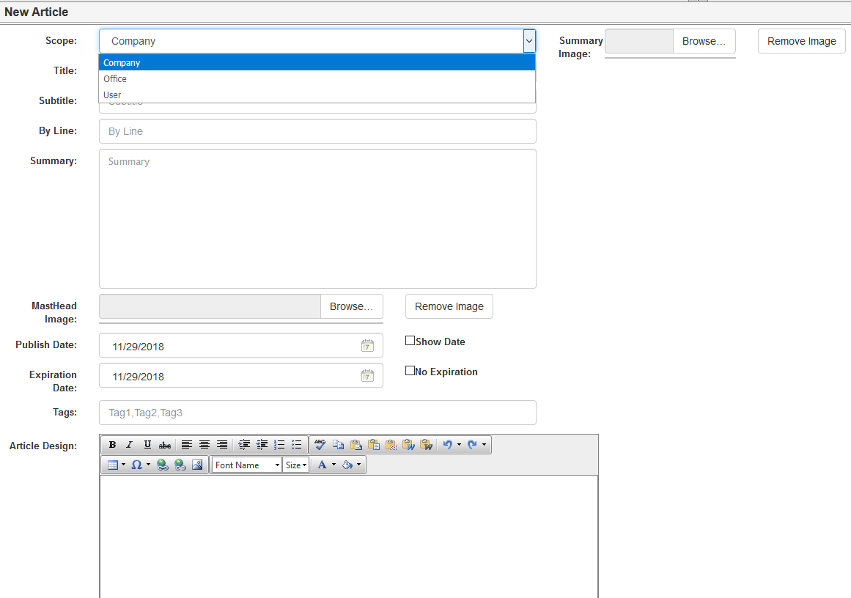Click the Tags input field
This screenshot has width=851, height=598.
pyautogui.click(x=317, y=413)
